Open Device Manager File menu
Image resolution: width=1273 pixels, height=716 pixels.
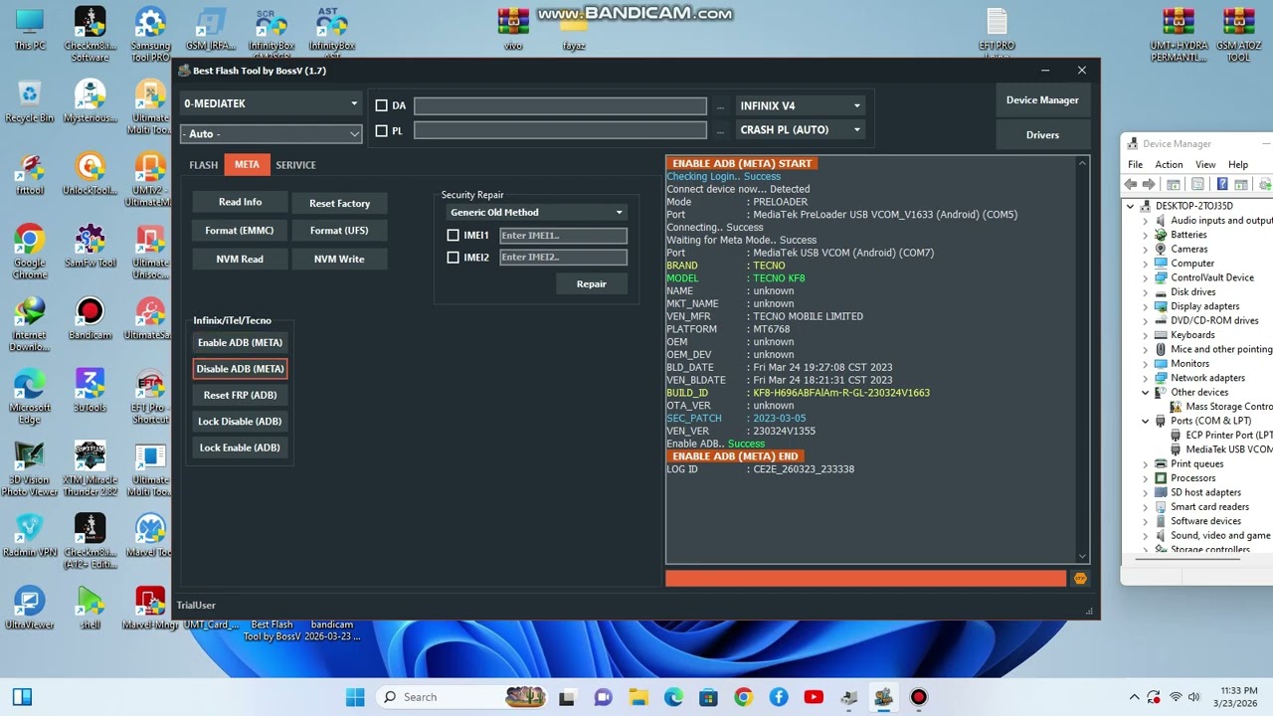[1135, 164]
